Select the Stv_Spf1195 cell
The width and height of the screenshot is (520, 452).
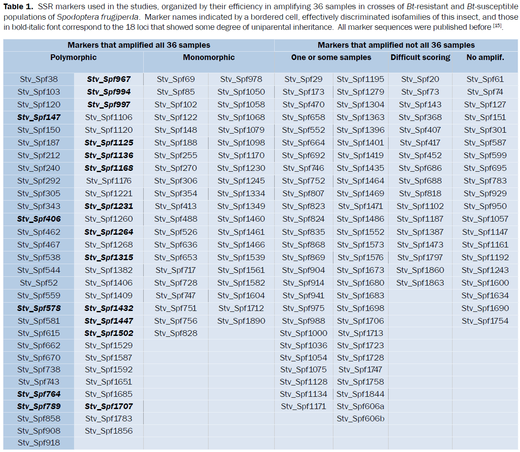(x=360, y=79)
